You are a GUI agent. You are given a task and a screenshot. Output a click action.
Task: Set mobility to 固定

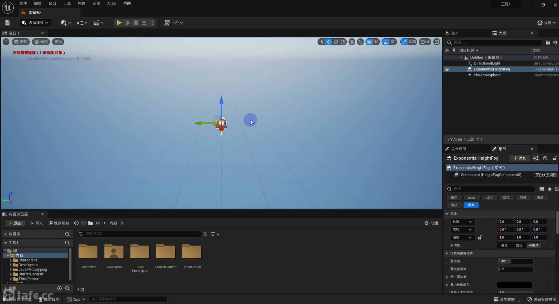pos(519,245)
